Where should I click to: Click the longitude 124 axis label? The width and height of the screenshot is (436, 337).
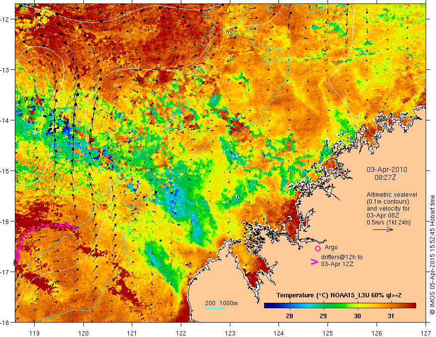coord(279,333)
